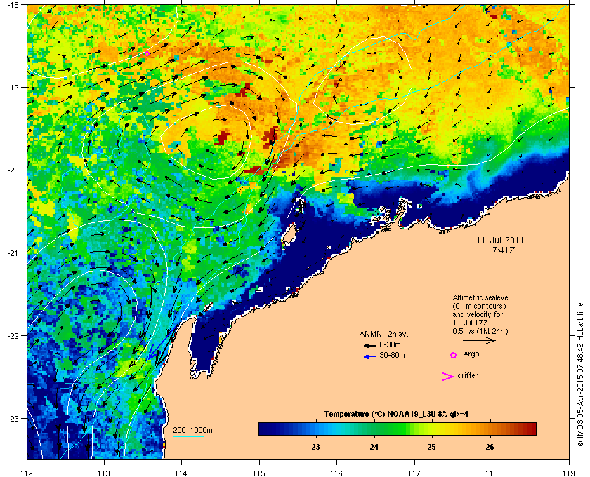Click the '11-Jul 17Z' legend line

pyautogui.click(x=471, y=323)
